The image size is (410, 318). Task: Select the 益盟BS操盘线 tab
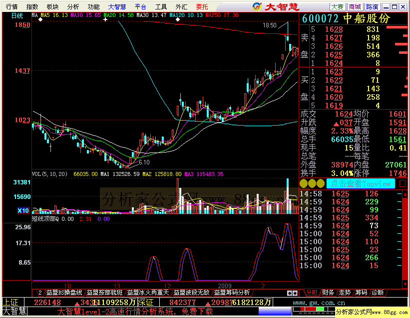[64, 293]
